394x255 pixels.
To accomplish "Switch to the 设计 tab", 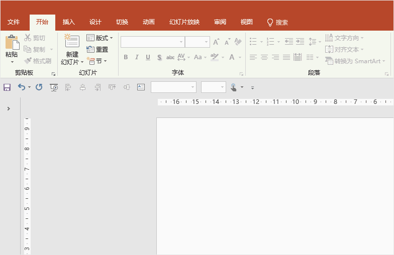I will click(95, 22).
